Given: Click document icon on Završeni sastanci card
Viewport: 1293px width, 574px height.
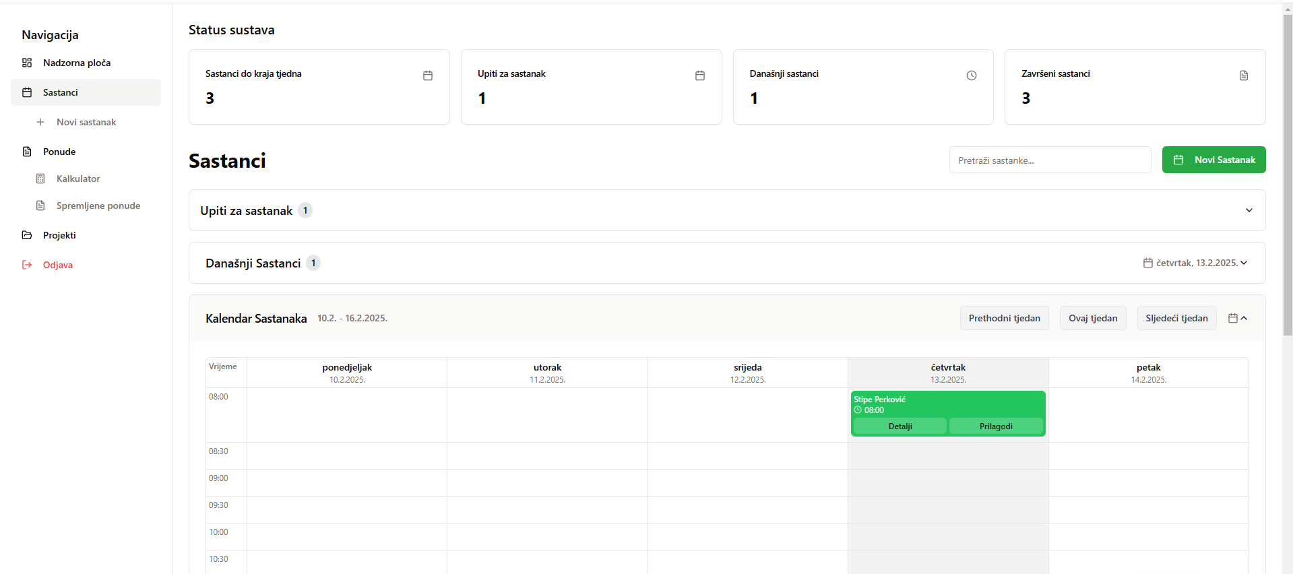Looking at the screenshot, I should tap(1244, 75).
